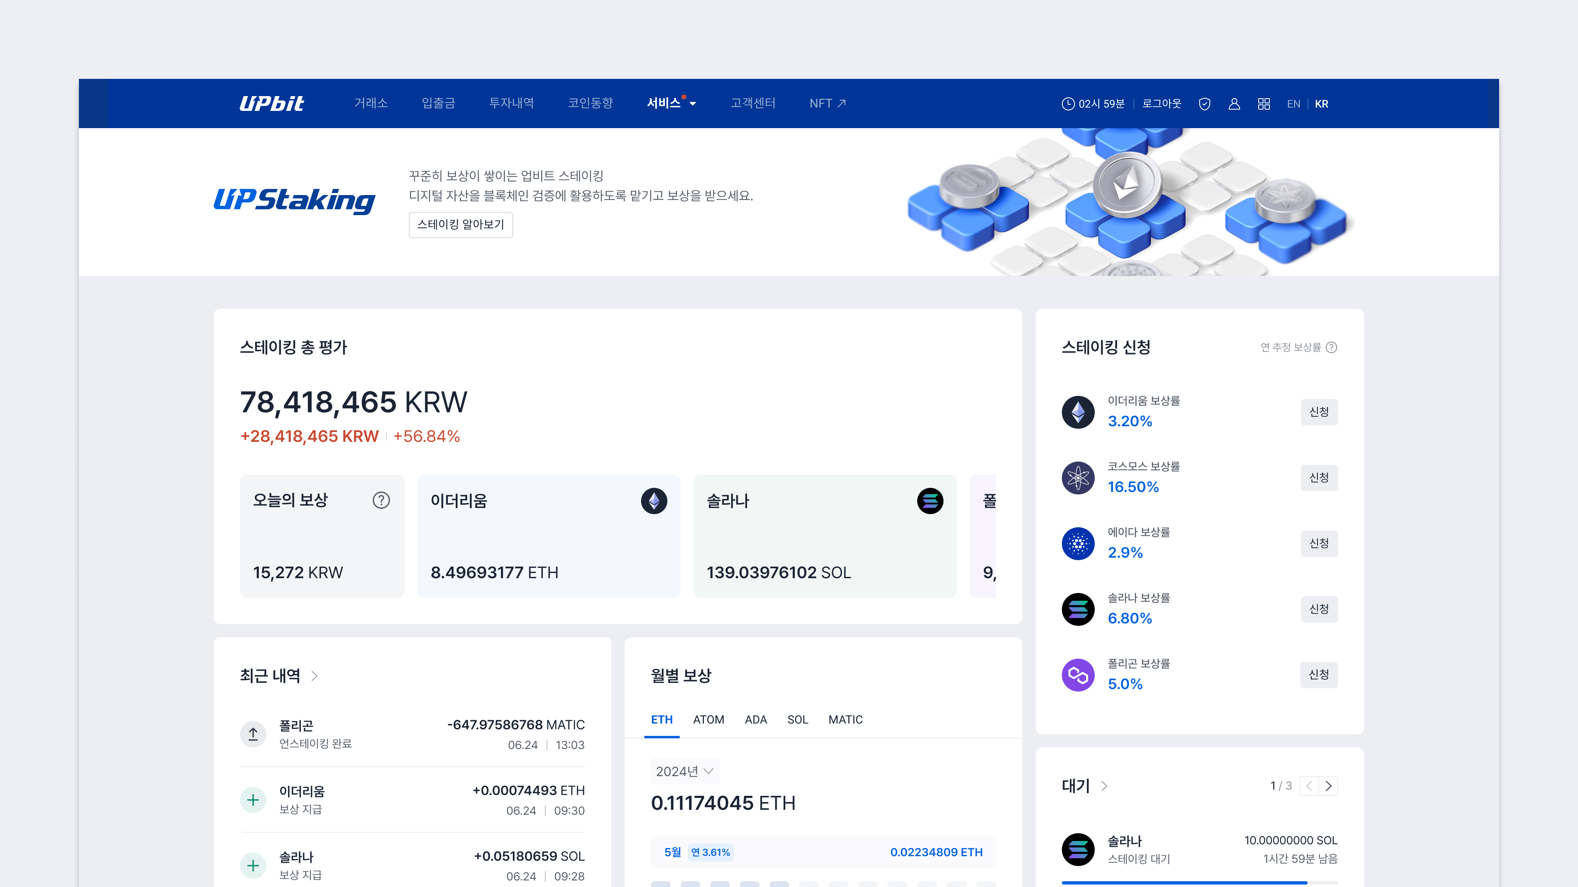Open the 코인동향 menu

591,103
